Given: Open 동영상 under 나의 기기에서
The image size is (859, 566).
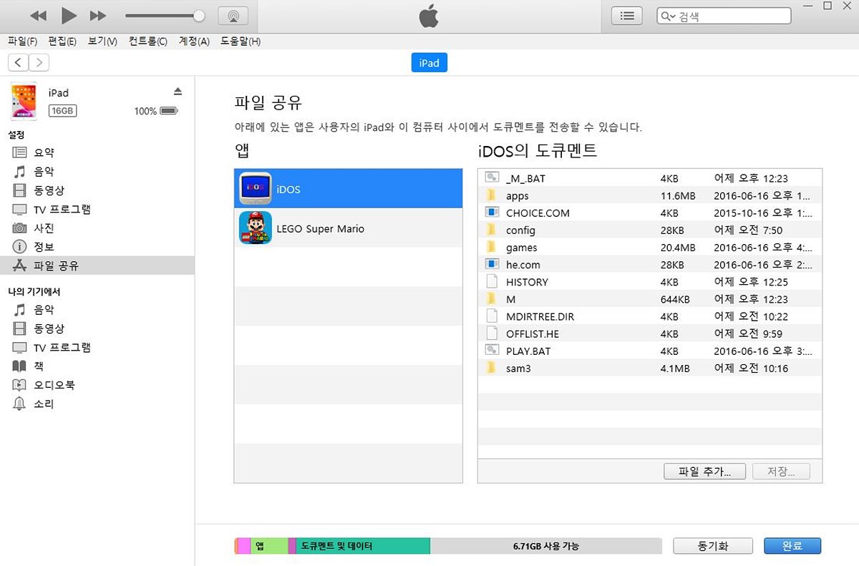Looking at the screenshot, I should point(97,328).
